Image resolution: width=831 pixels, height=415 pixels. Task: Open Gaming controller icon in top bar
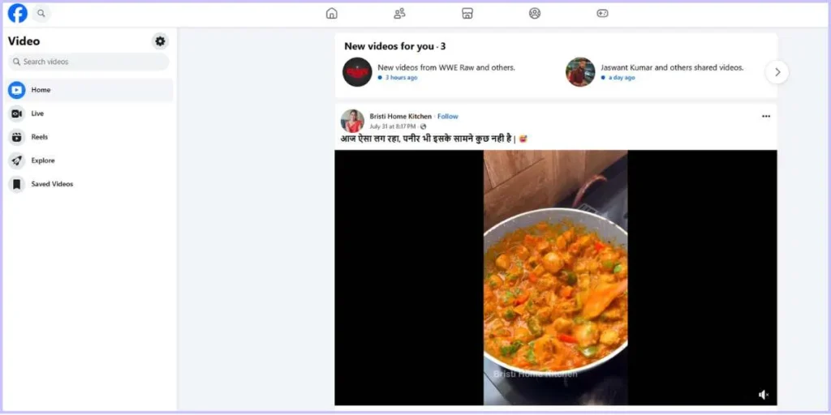(603, 13)
